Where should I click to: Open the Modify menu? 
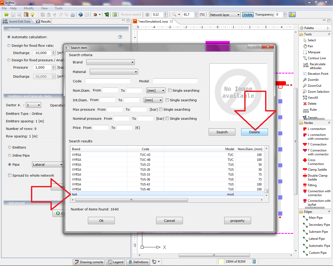(x=29, y=8)
